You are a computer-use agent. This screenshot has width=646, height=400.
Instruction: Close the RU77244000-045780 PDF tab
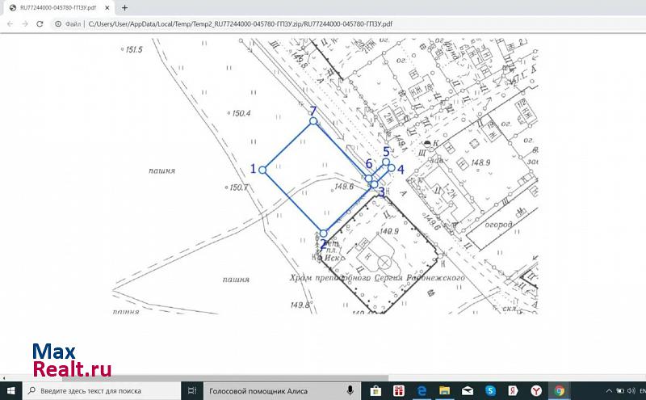pyautogui.click(x=107, y=8)
